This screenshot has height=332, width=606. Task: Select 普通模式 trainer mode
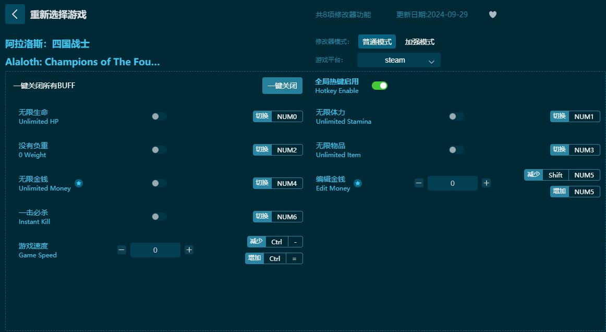pyautogui.click(x=377, y=41)
